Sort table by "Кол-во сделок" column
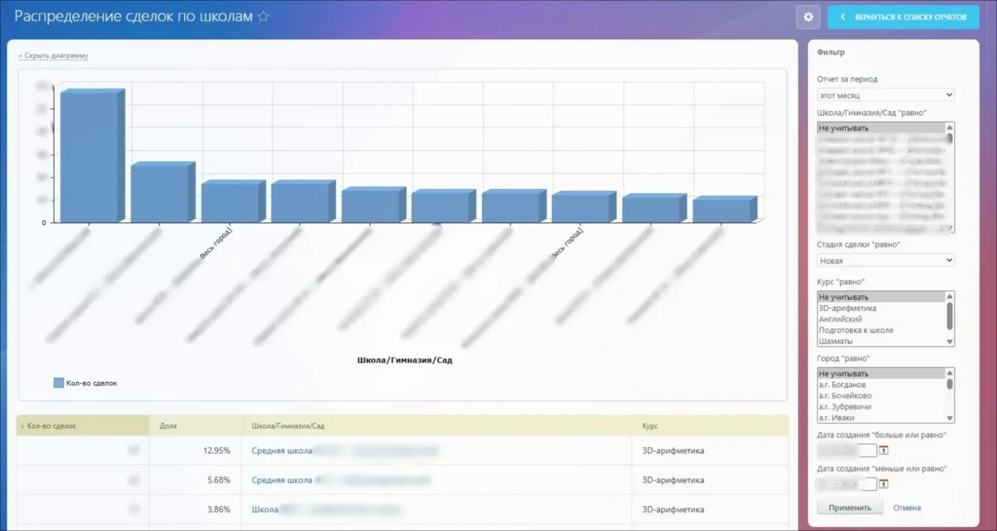This screenshot has width=997, height=531. 51,426
